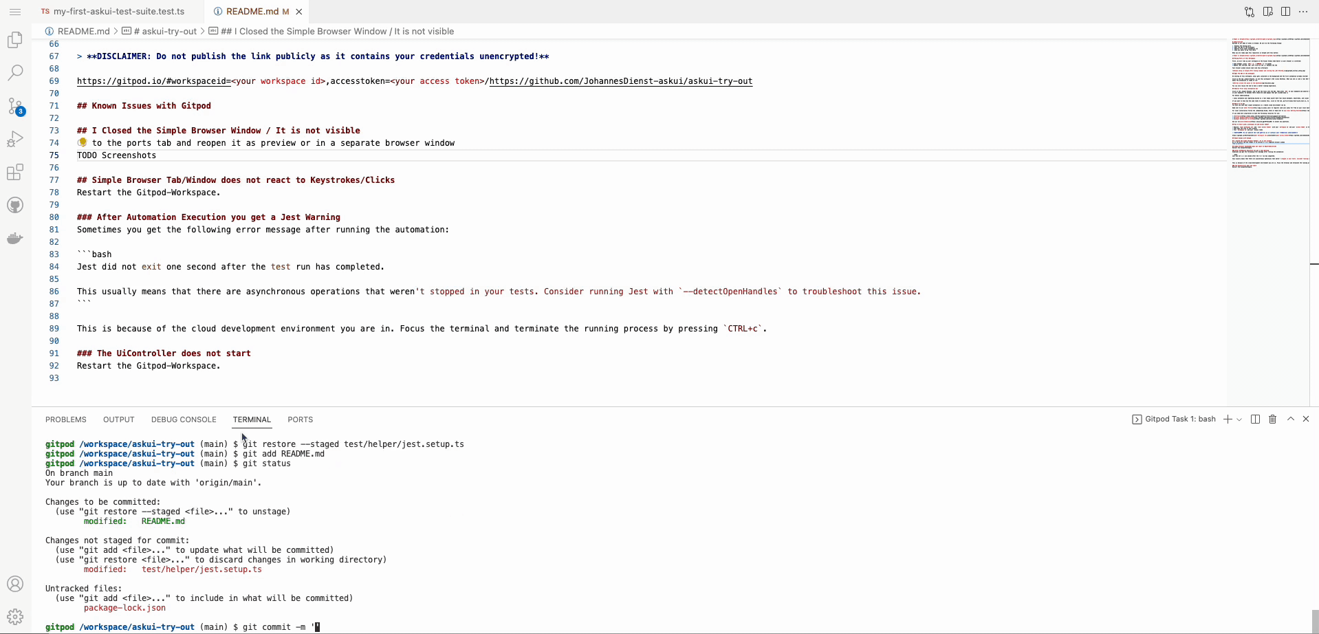Viewport: 1319px width, 634px height.
Task: Select the Run and Debug icon
Action: [x=15, y=139]
